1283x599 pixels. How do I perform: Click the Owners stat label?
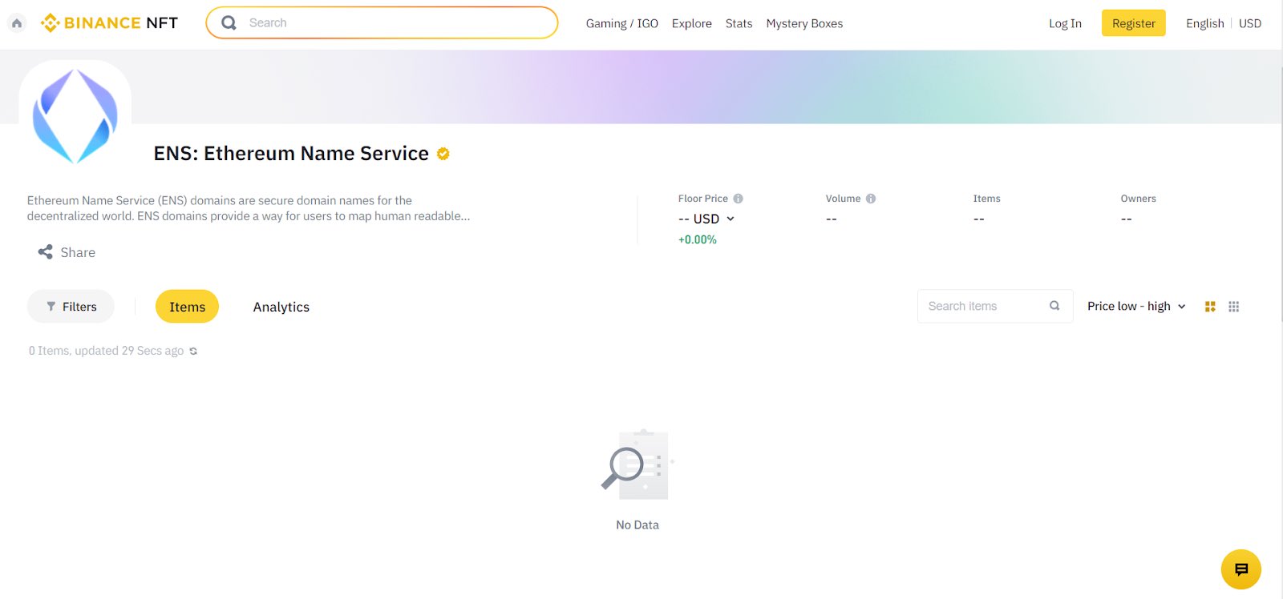(1138, 199)
